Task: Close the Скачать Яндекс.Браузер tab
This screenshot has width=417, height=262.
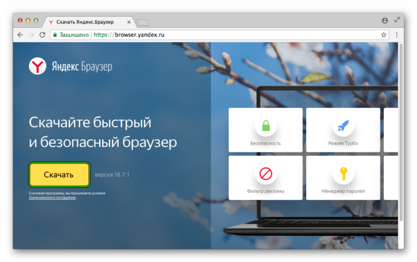Action: (x=129, y=22)
